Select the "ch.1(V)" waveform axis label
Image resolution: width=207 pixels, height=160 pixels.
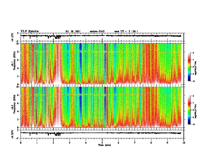pyautogui.click(x=13, y=37)
